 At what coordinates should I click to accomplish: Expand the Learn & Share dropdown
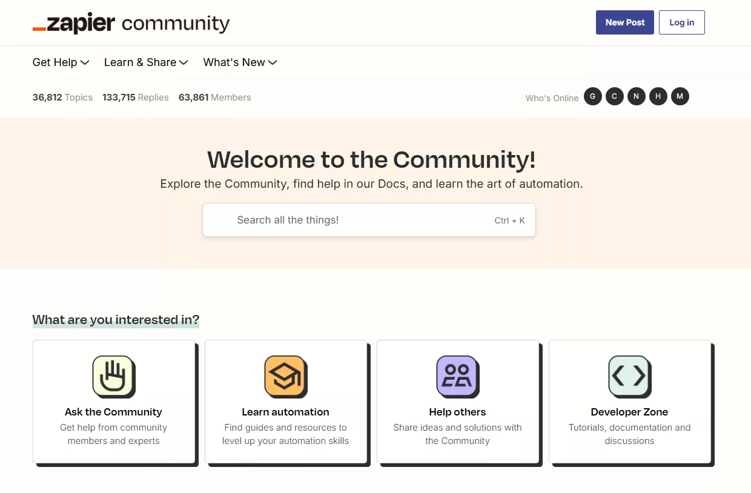[x=146, y=62]
